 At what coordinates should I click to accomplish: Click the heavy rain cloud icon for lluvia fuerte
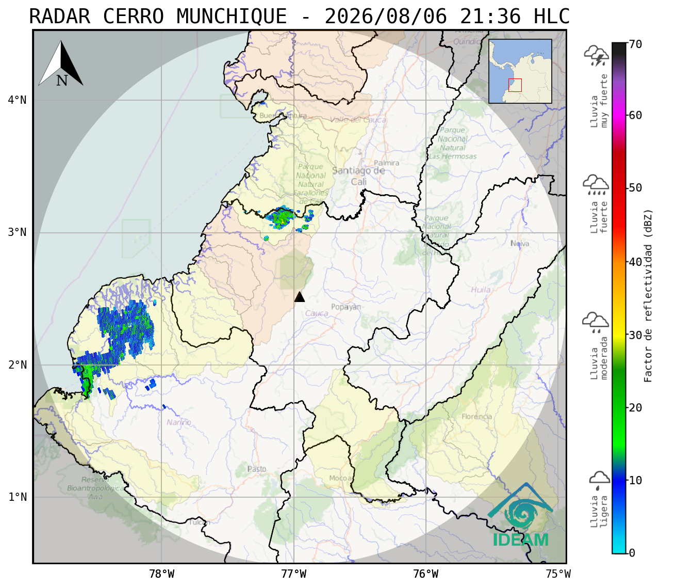tap(596, 185)
